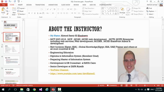Switch to Normal view icon
This screenshot has width=164, height=92.
coord(122,85)
